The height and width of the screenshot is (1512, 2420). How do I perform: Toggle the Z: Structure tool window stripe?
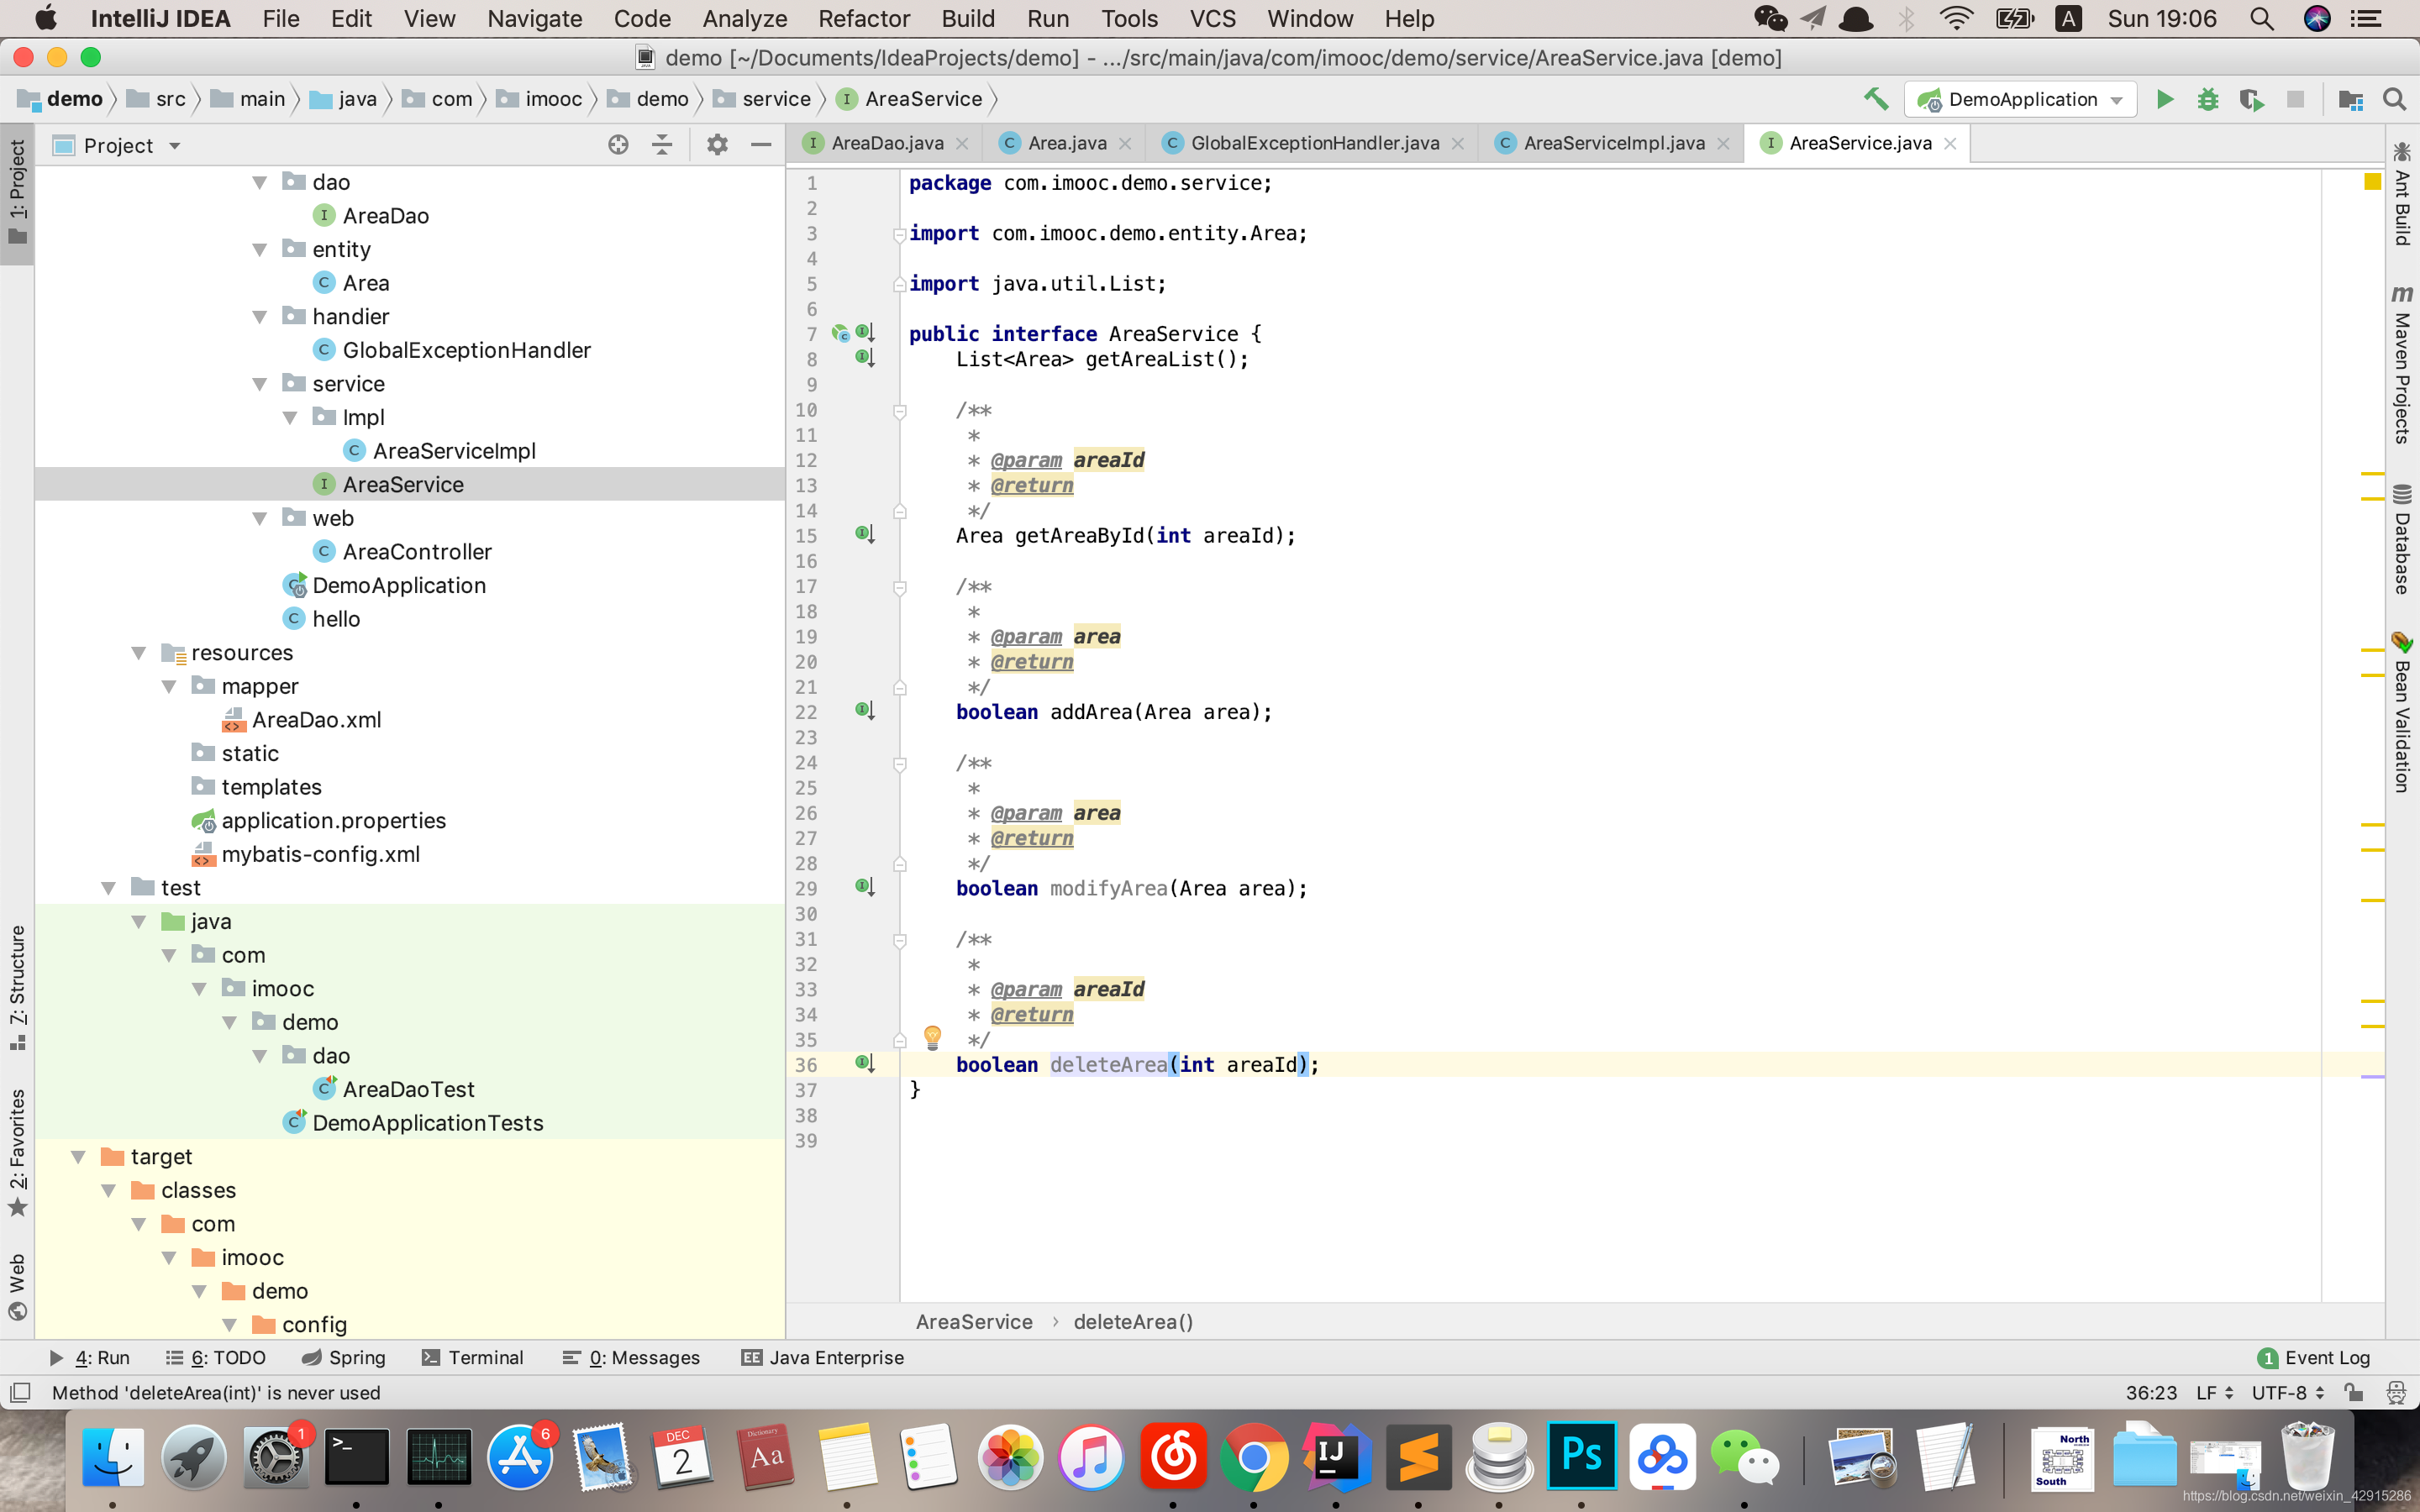pos(17,988)
